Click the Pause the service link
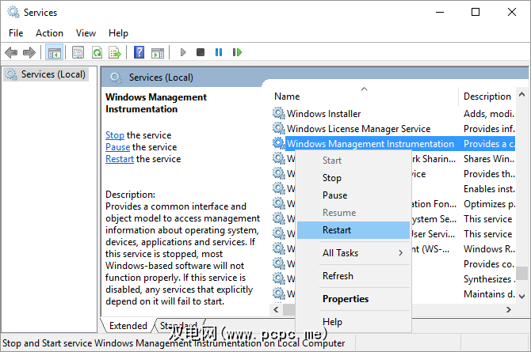 click(117, 147)
